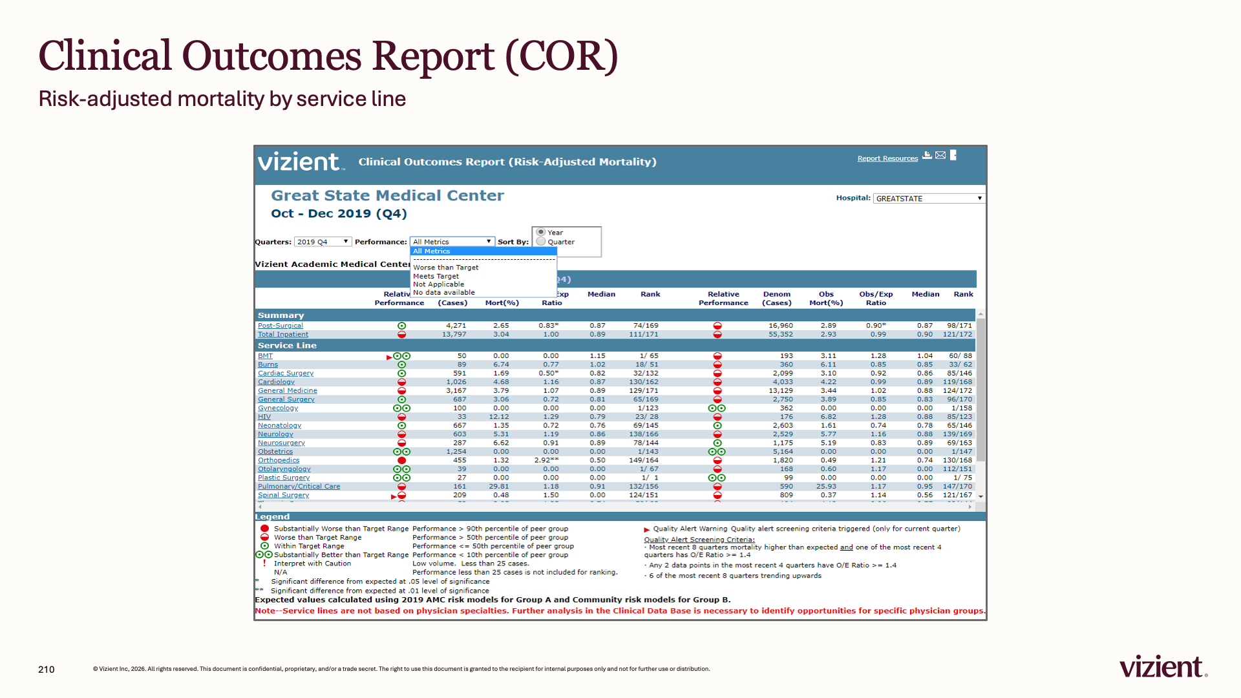Open the Pulmonary/Critical Care link
The width and height of the screenshot is (1241, 698).
point(299,487)
